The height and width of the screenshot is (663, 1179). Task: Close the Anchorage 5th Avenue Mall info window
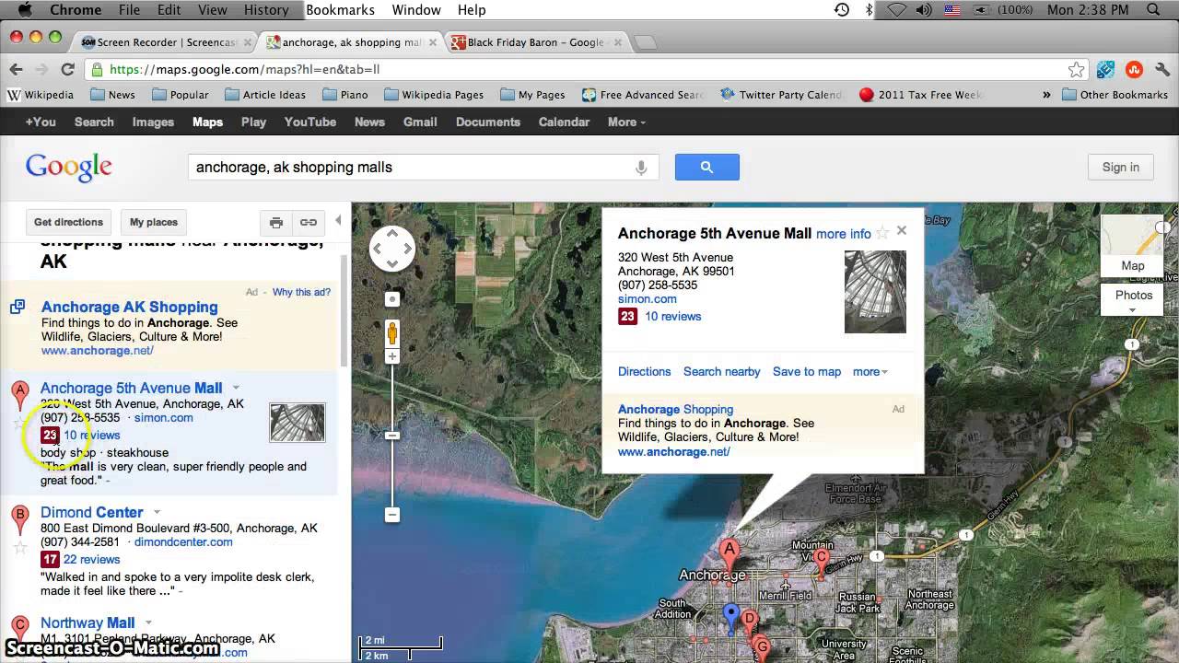tap(902, 231)
